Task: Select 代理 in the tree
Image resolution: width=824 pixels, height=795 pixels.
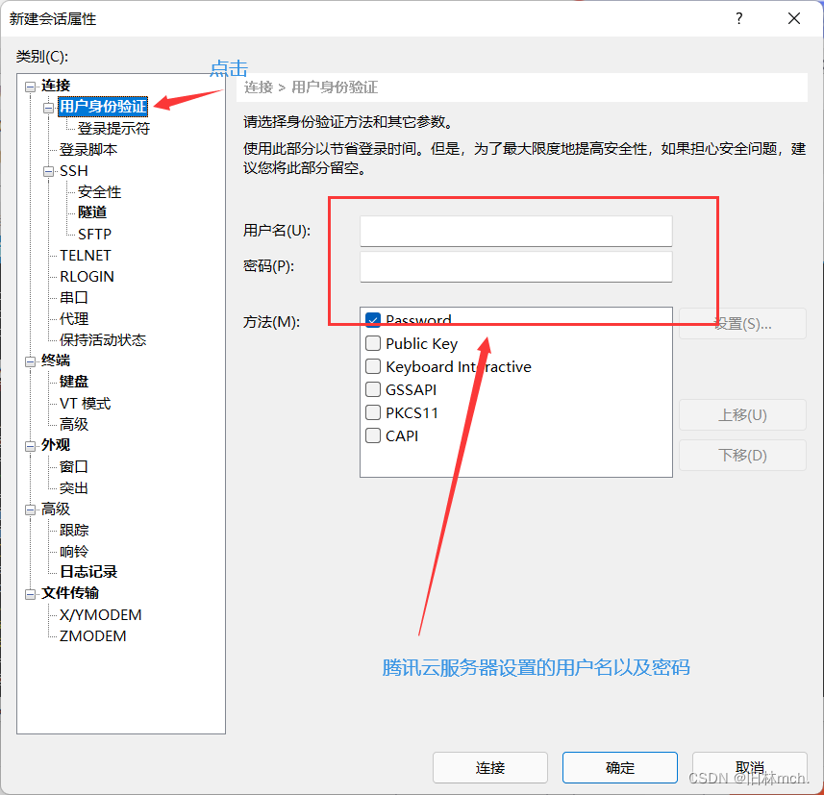Action: coord(74,318)
